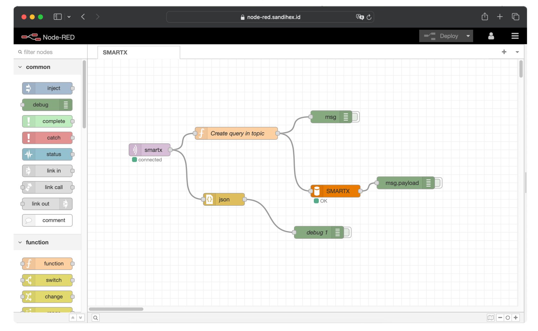Select the json parser node

tap(224, 199)
